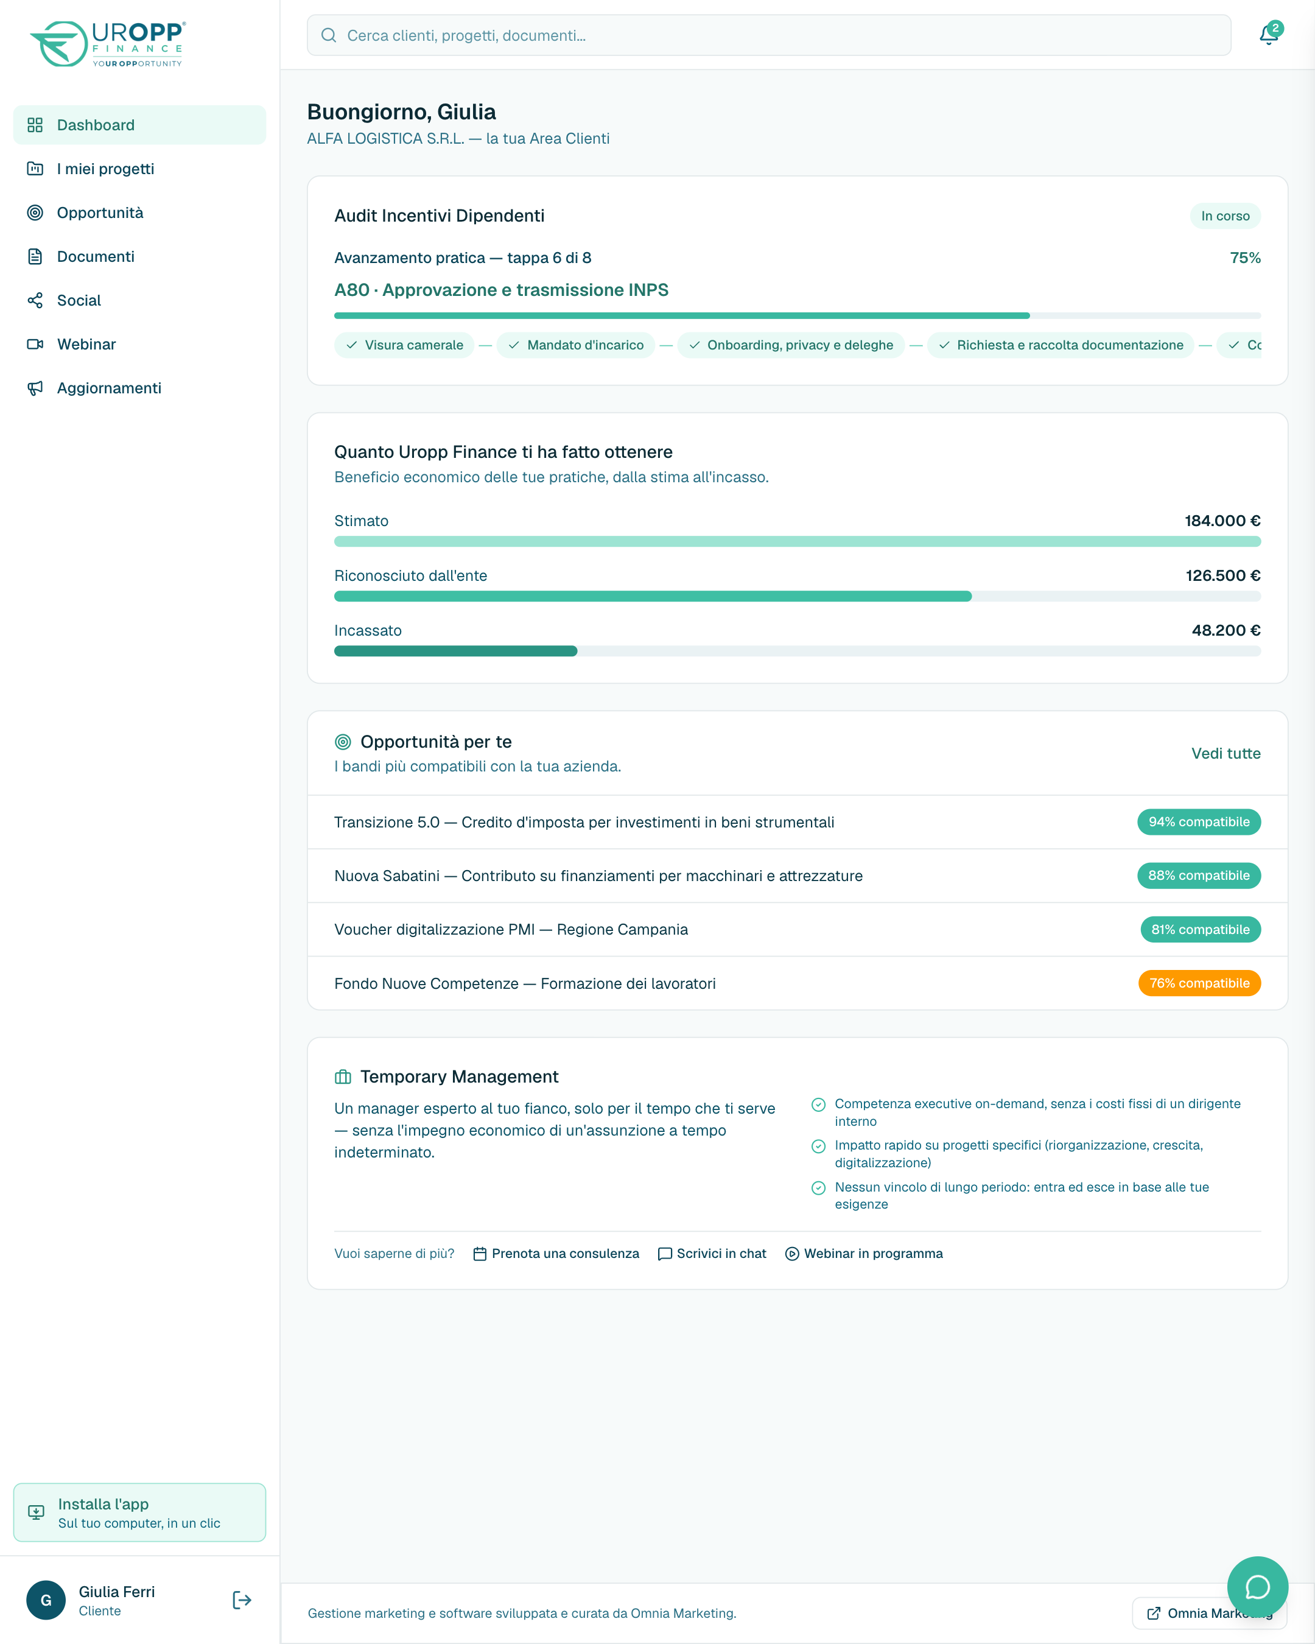Click the Opportunità target icon in sidebar
Screen dimensions: 1315x1644
[x=35, y=213]
